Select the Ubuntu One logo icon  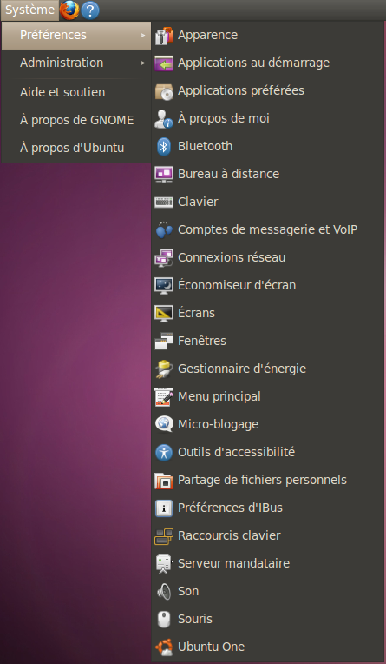coord(164,647)
